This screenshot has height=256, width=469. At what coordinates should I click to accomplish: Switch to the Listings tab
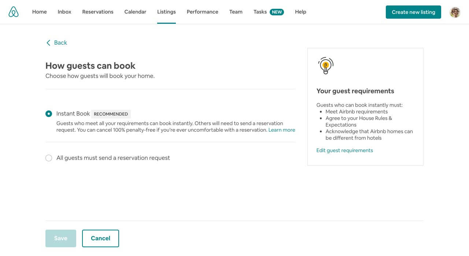point(166,12)
